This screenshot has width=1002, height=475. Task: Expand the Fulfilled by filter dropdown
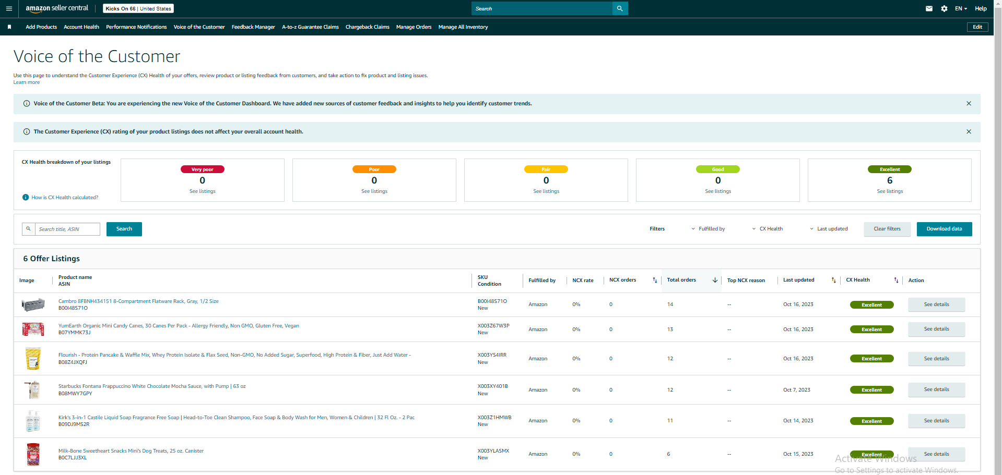pyautogui.click(x=708, y=229)
